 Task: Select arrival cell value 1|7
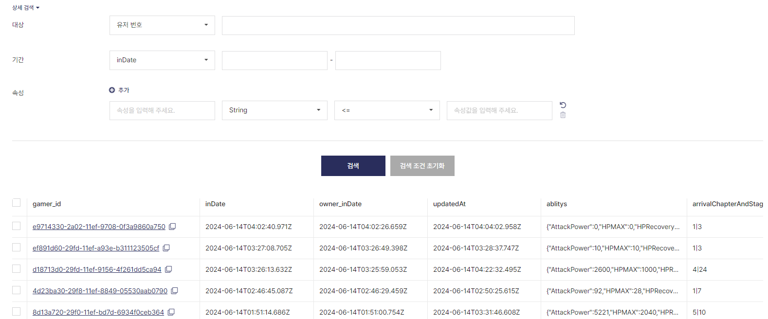click(x=697, y=291)
